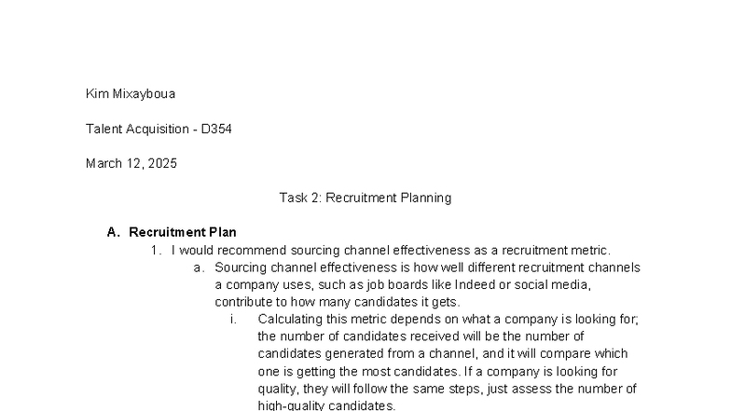Click the numbered list marker 1.
This screenshot has height=411, width=731.
coord(156,250)
